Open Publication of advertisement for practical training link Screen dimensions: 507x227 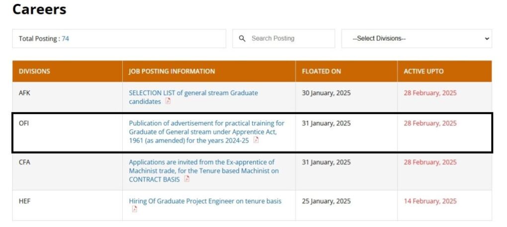click(x=207, y=132)
